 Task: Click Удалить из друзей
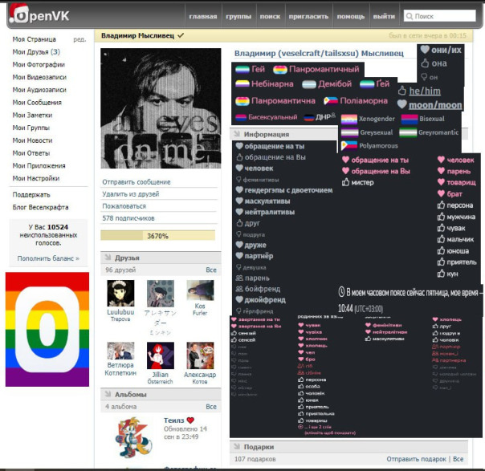pyautogui.click(x=131, y=194)
